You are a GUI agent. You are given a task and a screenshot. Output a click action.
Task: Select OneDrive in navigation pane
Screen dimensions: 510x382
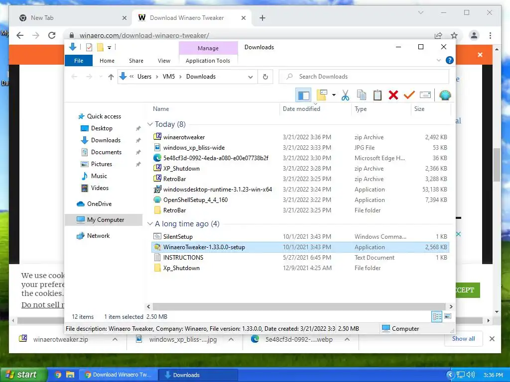click(x=99, y=204)
